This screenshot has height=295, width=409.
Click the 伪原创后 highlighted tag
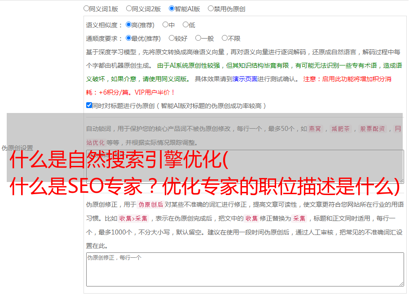151,204
